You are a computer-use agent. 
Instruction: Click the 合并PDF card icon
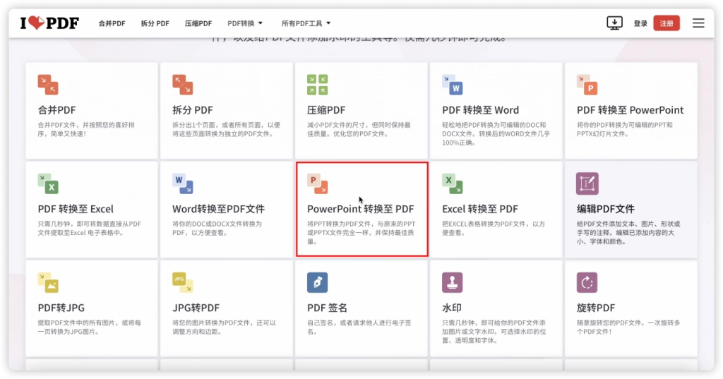tap(48, 85)
